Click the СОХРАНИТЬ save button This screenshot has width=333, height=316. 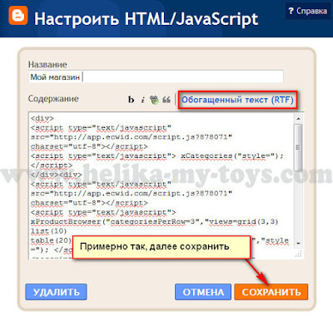[x=271, y=292]
